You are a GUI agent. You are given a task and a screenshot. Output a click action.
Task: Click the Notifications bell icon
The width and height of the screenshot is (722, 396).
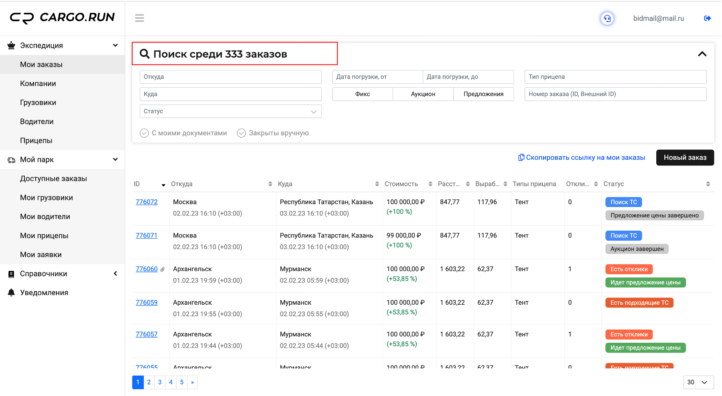coord(12,292)
